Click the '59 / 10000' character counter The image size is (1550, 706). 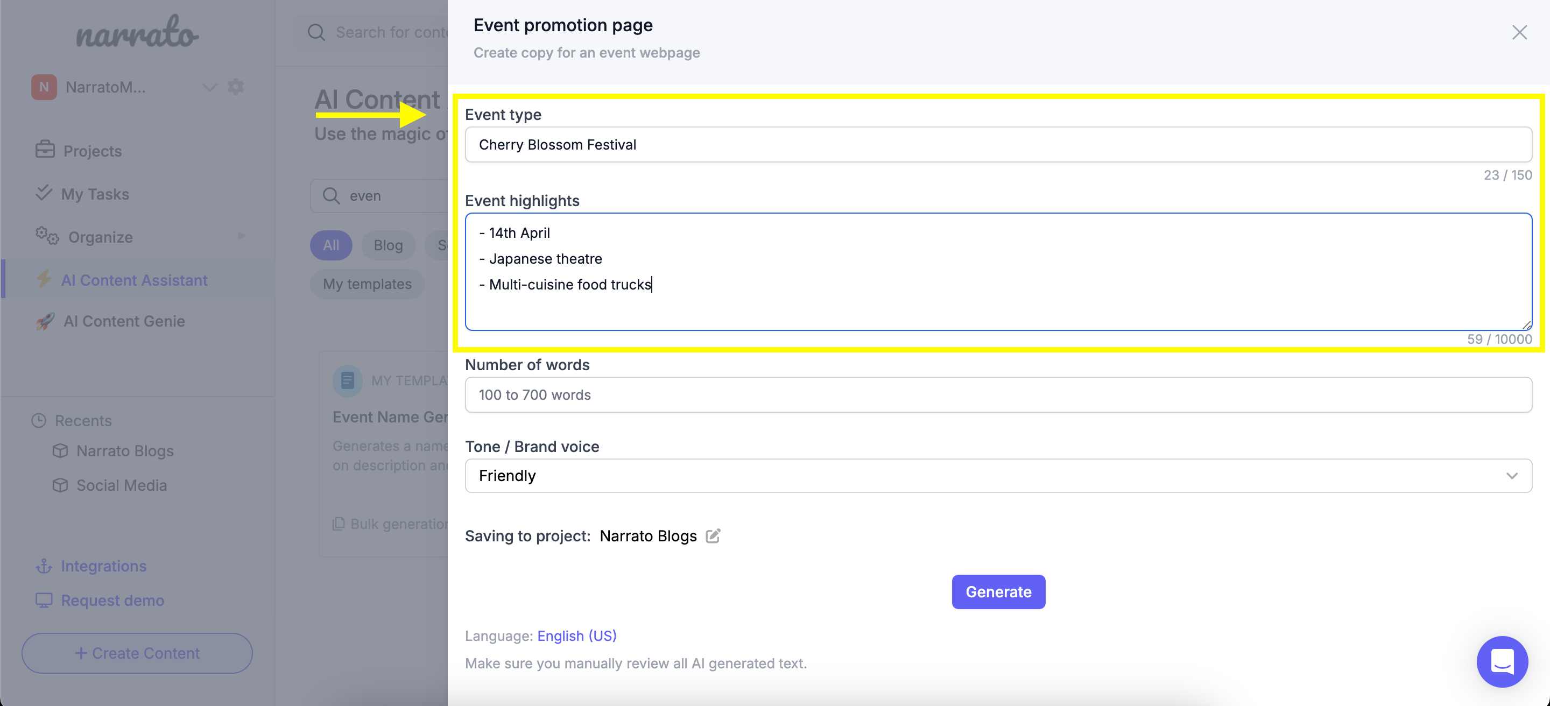tap(1499, 339)
